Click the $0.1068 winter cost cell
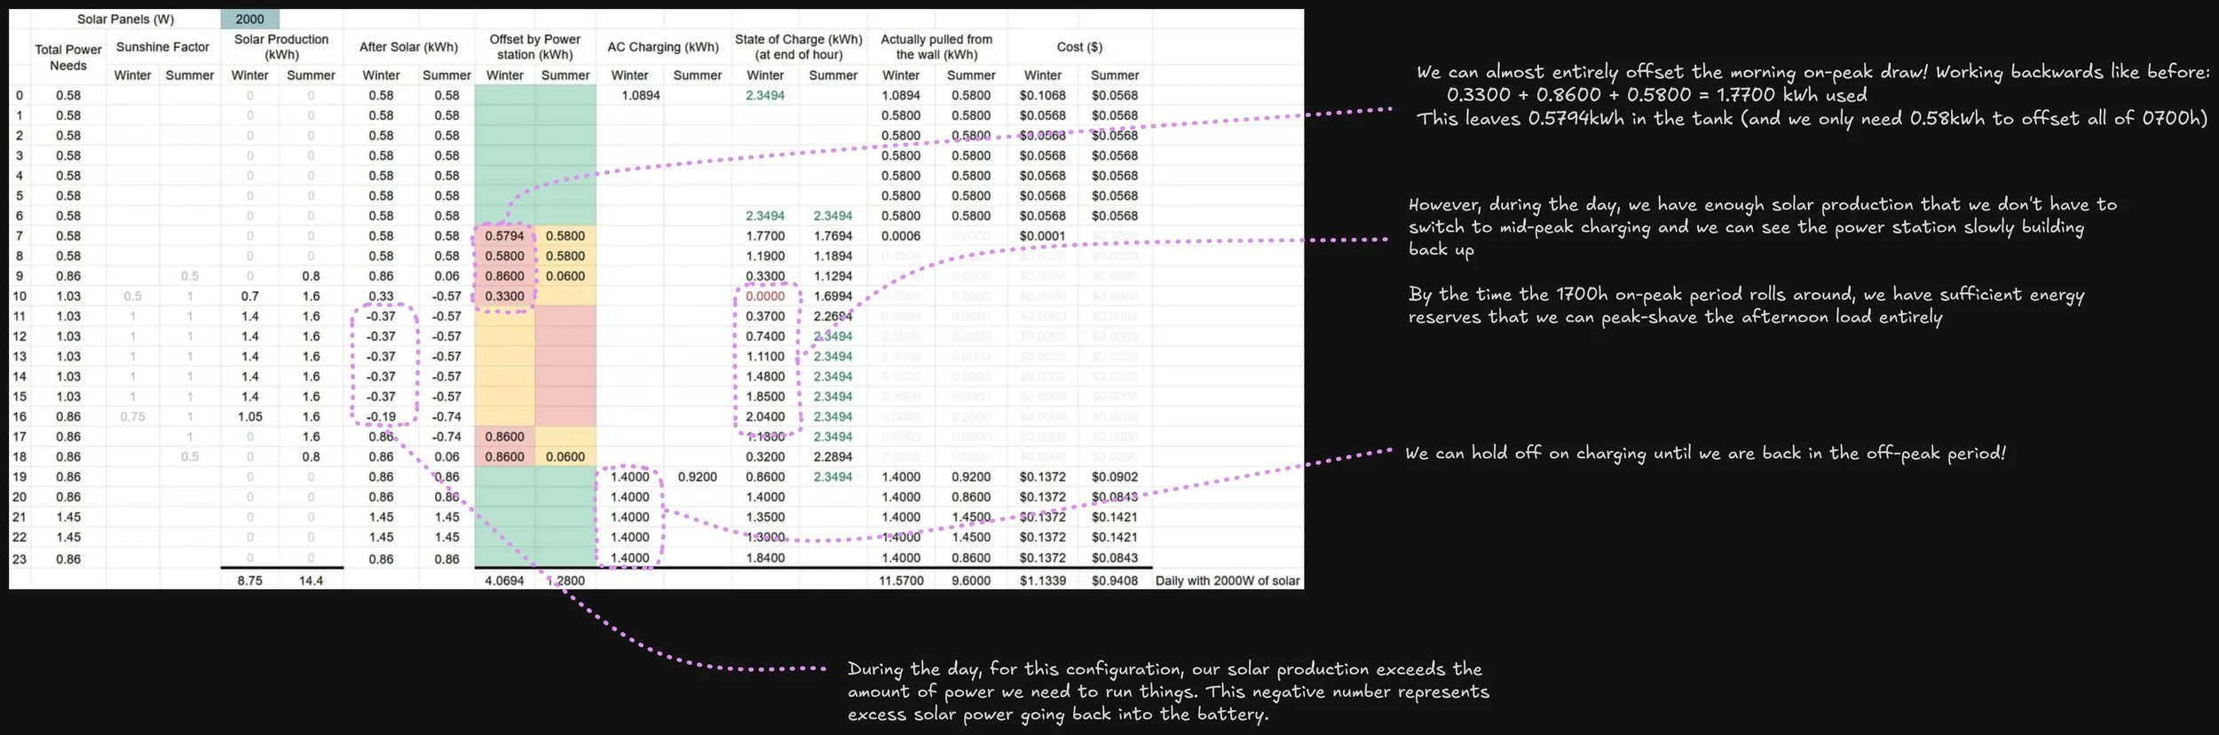 click(1043, 95)
